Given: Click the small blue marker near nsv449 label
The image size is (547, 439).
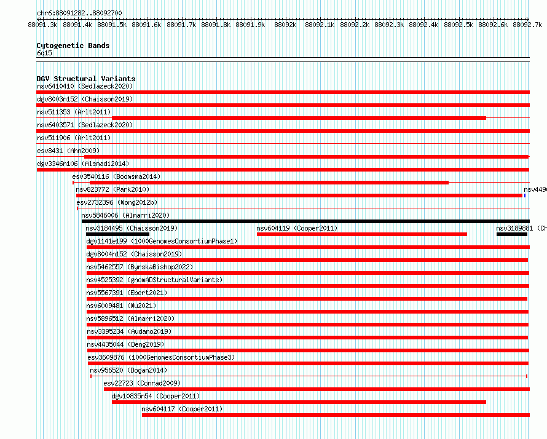Looking at the screenshot, I should (525, 196).
